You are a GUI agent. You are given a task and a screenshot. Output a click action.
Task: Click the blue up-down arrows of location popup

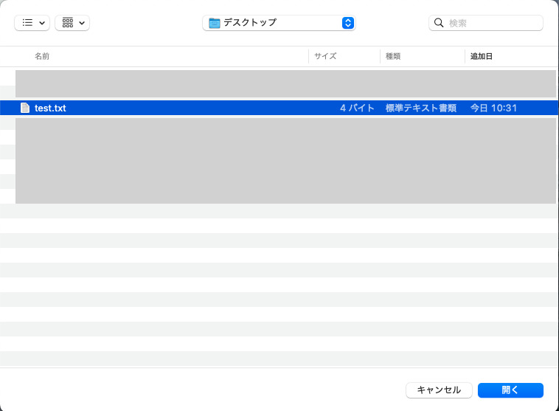348,23
